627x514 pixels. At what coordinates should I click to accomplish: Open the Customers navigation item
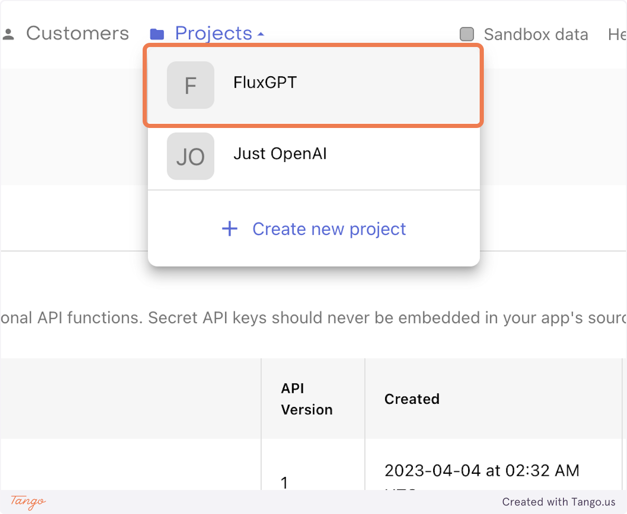point(77,33)
